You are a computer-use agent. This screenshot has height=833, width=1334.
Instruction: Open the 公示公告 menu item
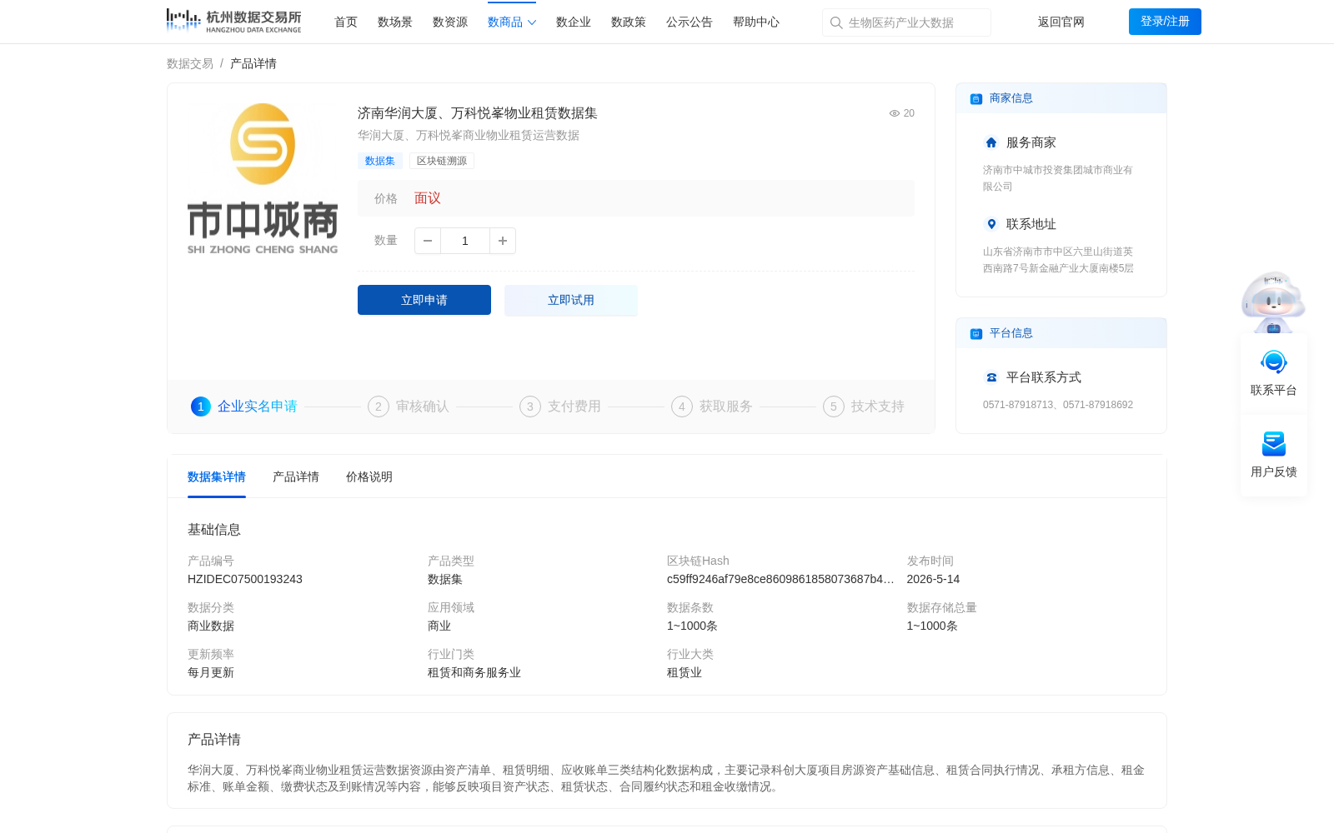690,22
